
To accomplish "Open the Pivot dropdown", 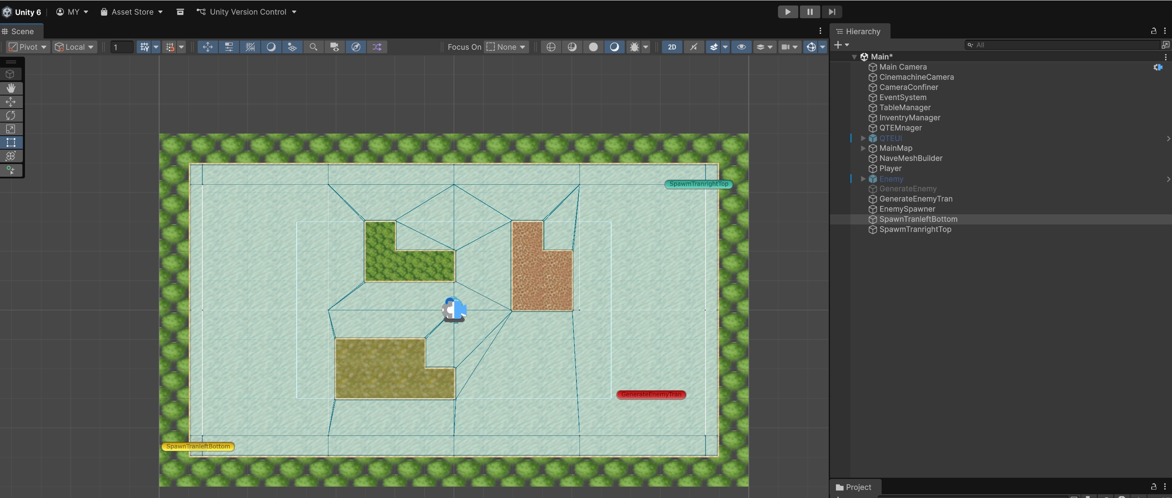I will tap(28, 47).
